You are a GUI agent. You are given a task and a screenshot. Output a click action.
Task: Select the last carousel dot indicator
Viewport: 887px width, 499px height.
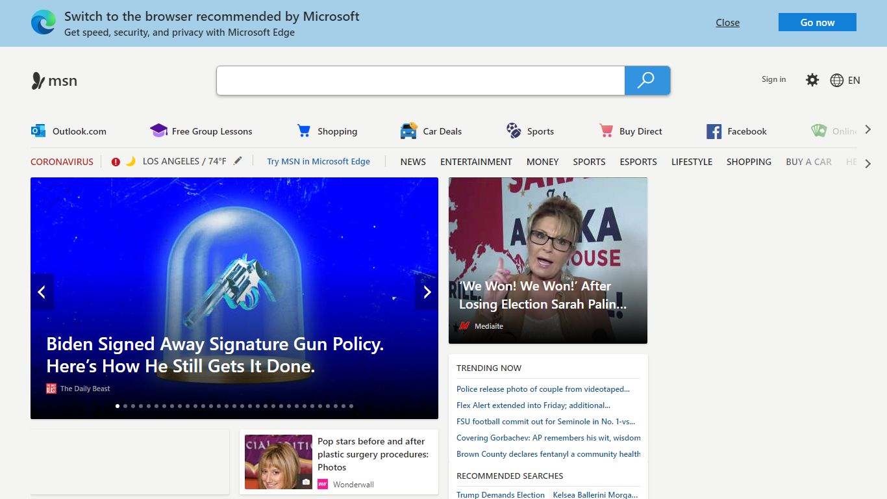[351, 406]
